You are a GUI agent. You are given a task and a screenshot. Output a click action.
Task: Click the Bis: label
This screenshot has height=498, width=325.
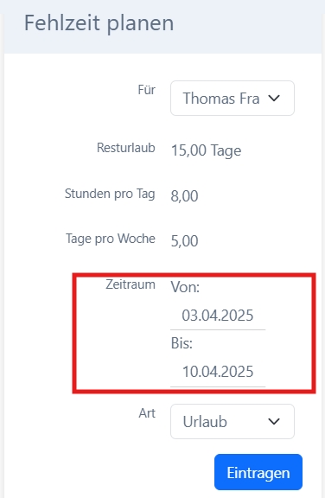(182, 343)
